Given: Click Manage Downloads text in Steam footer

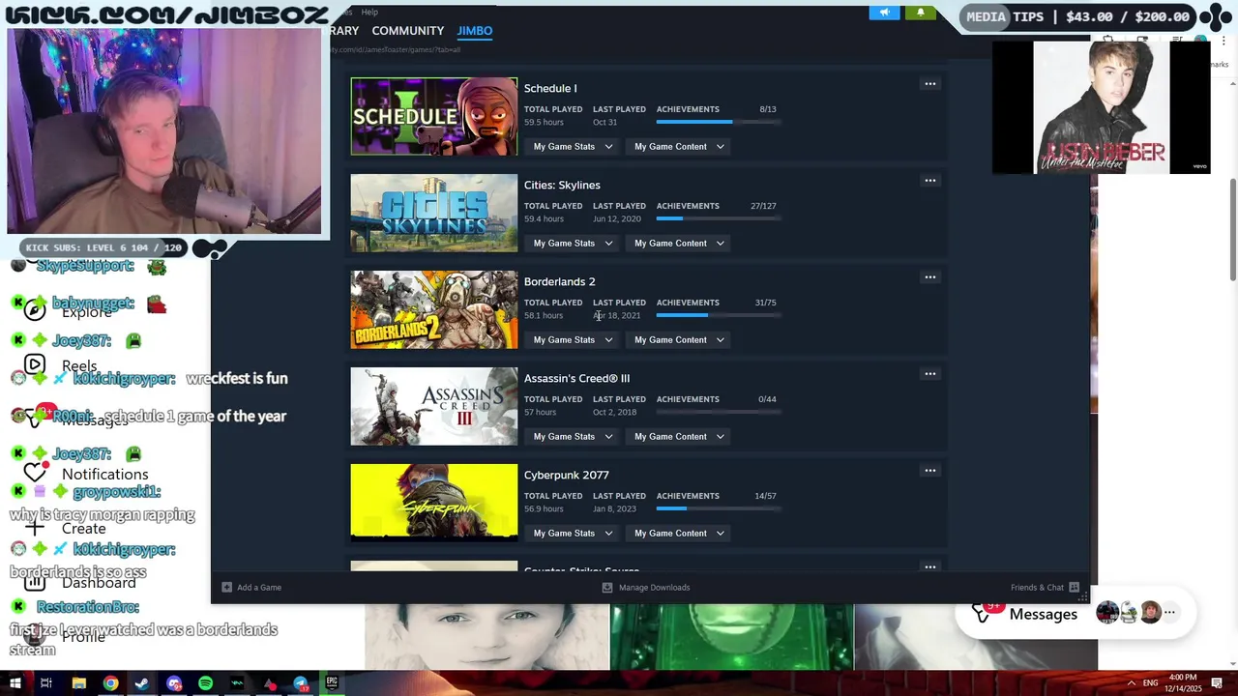Looking at the screenshot, I should [654, 588].
